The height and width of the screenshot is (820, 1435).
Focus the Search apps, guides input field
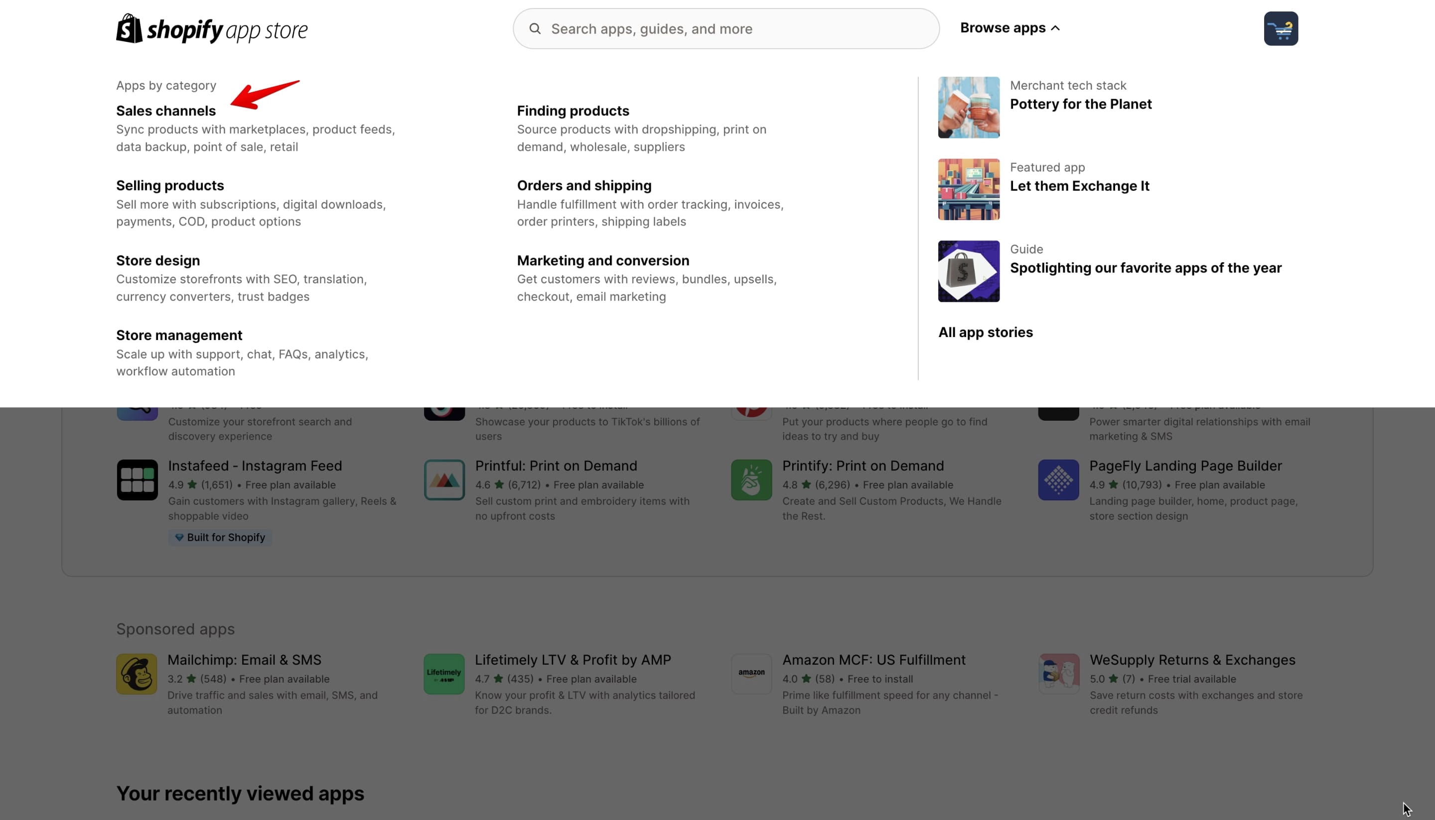click(726, 29)
